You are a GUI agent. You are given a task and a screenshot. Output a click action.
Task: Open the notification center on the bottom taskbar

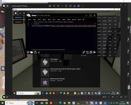pos(128,103)
